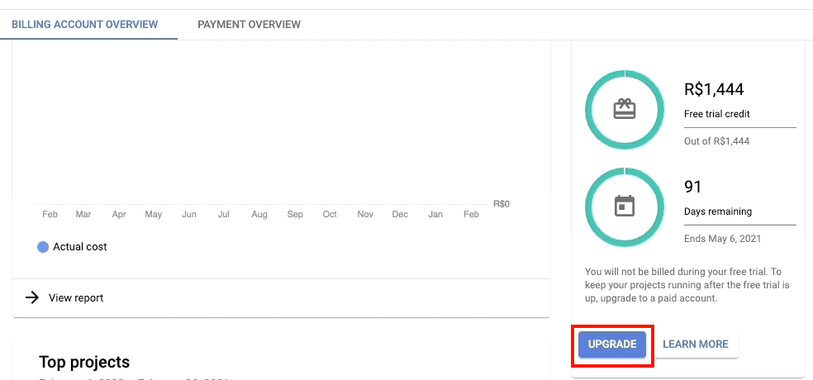
Task: Select the Actual cost legend label
Action: [80, 247]
